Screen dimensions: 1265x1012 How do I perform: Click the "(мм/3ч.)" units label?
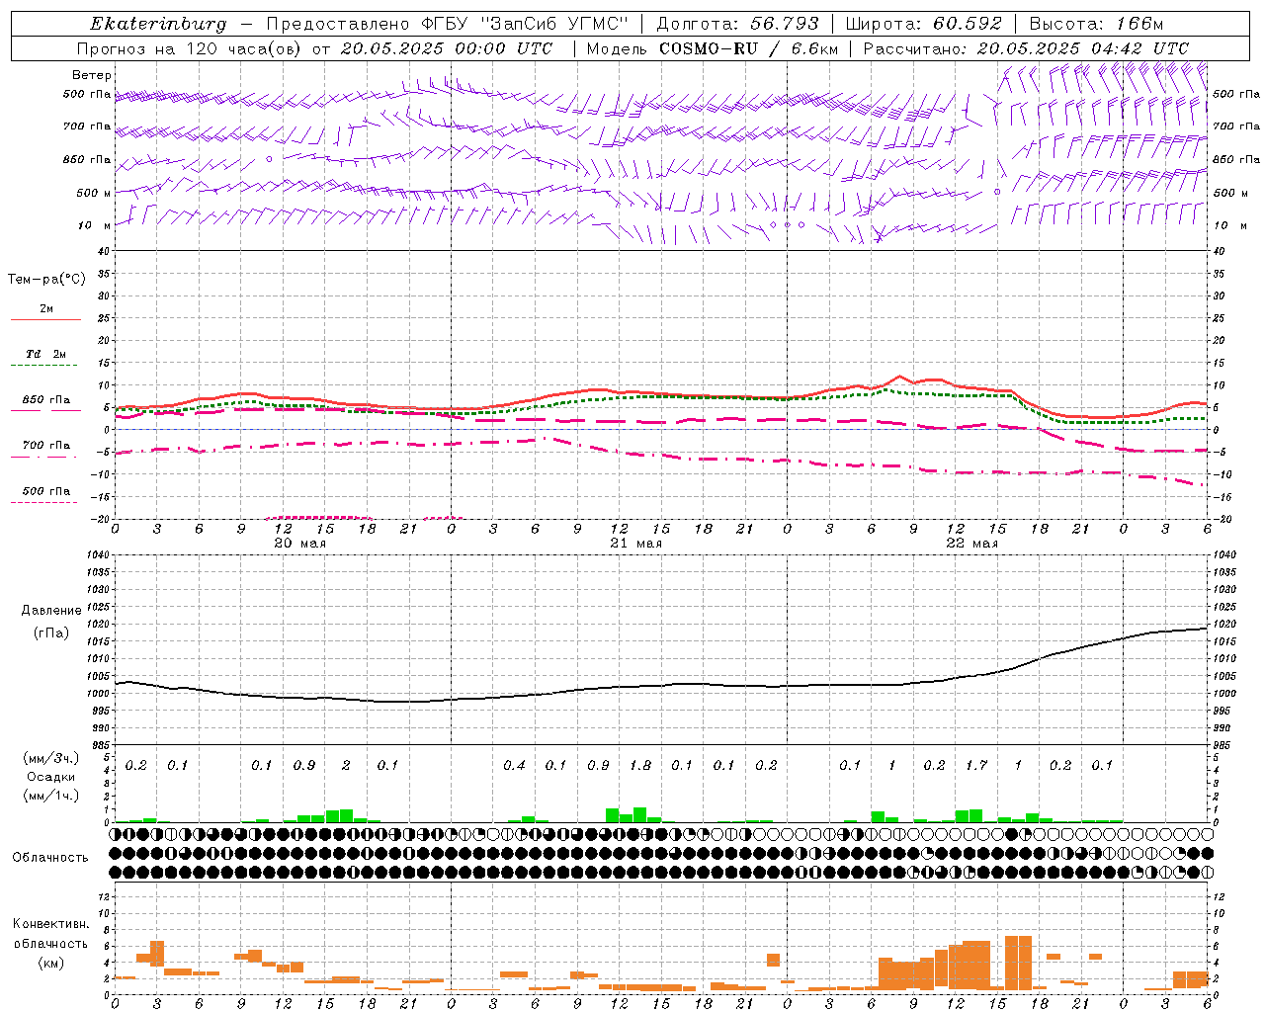[x=51, y=758]
